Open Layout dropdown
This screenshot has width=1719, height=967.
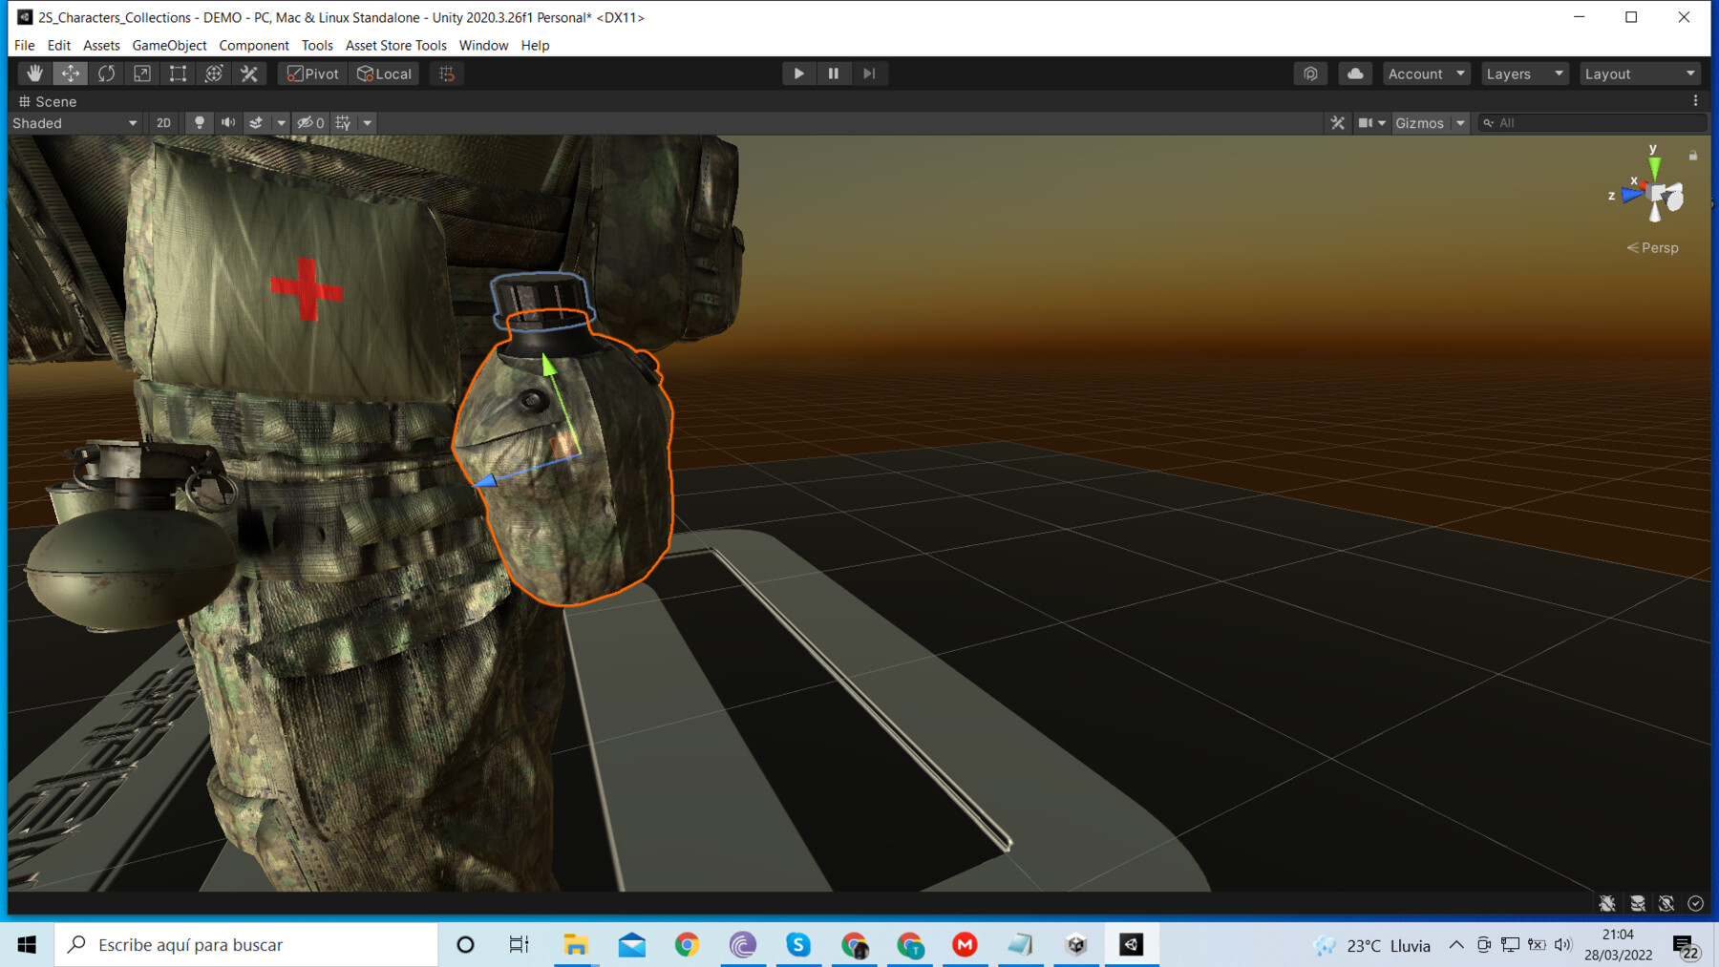[x=1640, y=74]
